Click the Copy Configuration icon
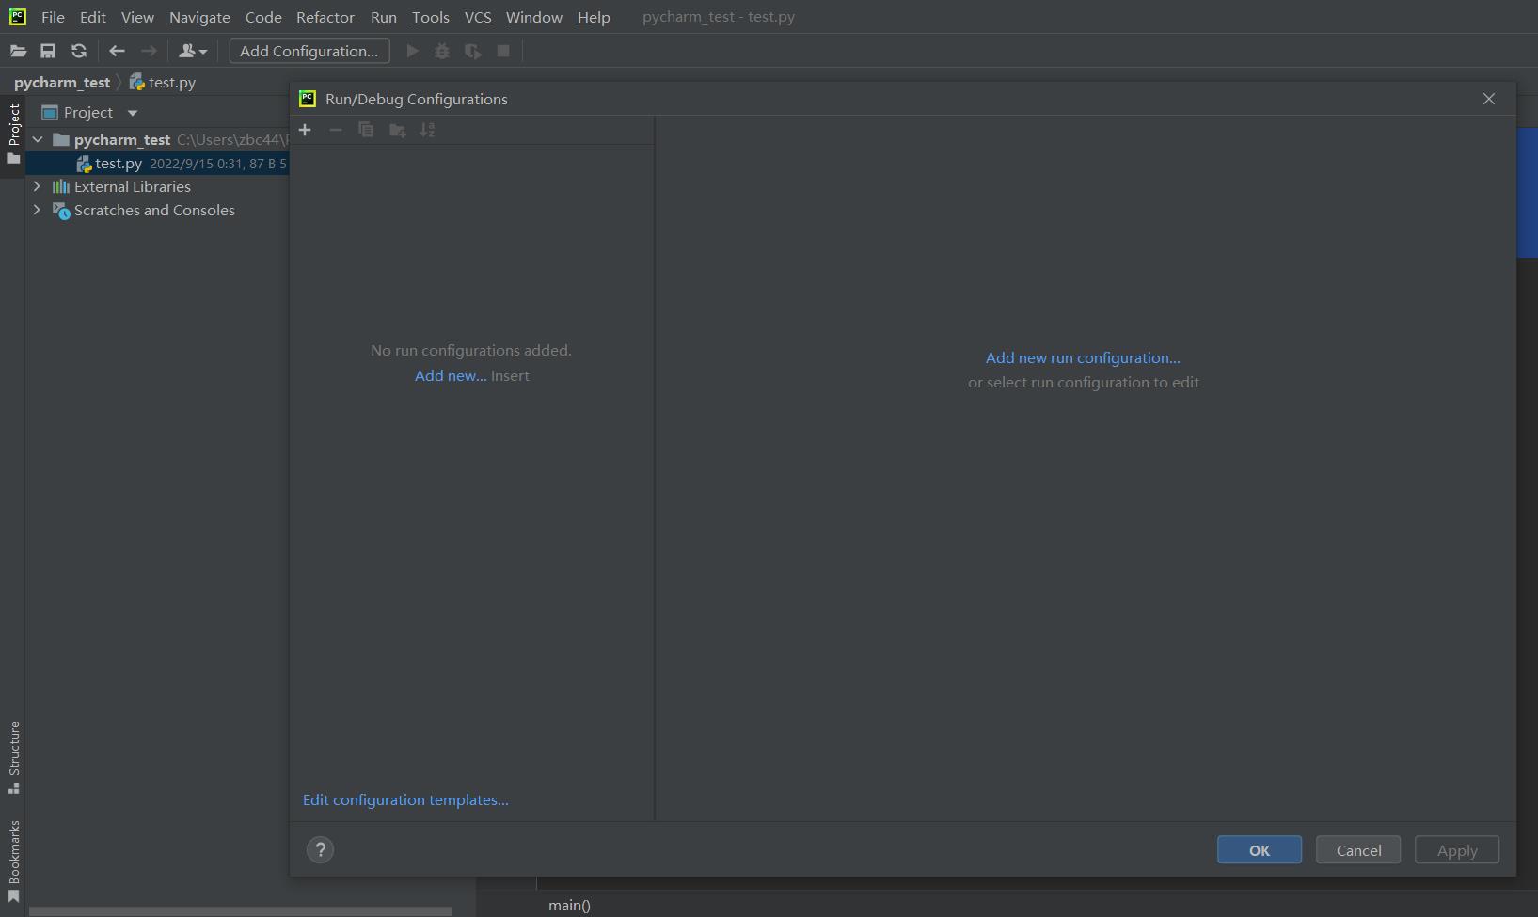The height and width of the screenshot is (917, 1538). (x=366, y=130)
